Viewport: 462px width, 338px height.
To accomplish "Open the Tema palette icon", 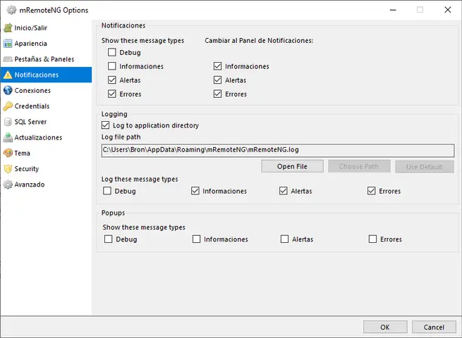I will click(8, 153).
